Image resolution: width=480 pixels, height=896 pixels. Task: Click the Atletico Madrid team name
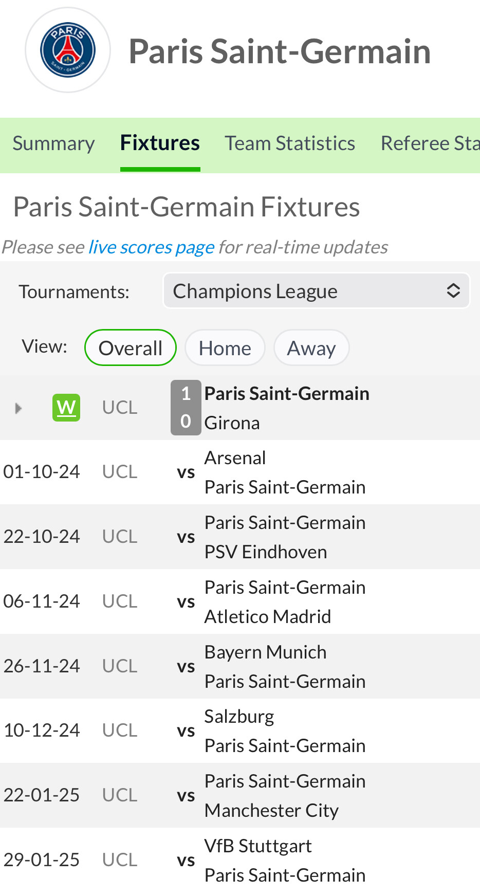click(x=267, y=617)
